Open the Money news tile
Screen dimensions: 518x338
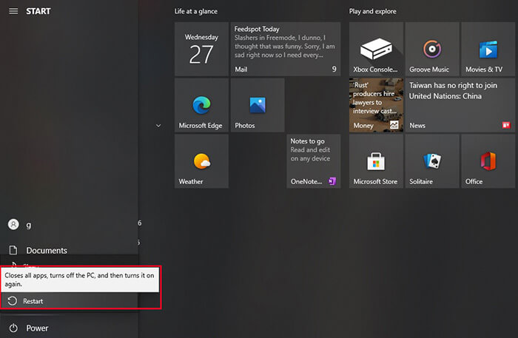pyautogui.click(x=376, y=105)
